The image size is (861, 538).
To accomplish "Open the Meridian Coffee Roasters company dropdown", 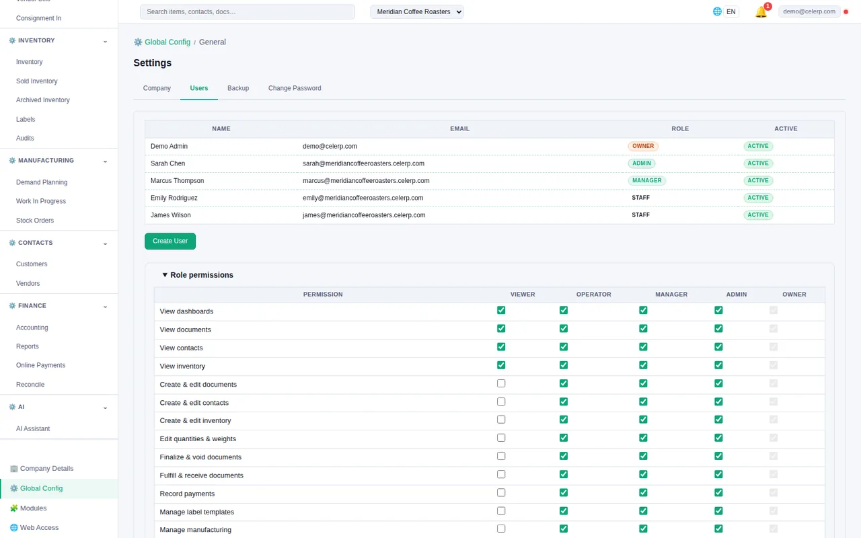I will (x=417, y=11).
